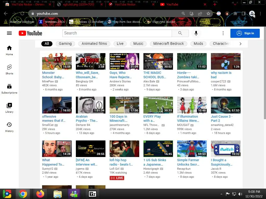
Task: Open Malware Database bookmark
Action: (19, 22)
